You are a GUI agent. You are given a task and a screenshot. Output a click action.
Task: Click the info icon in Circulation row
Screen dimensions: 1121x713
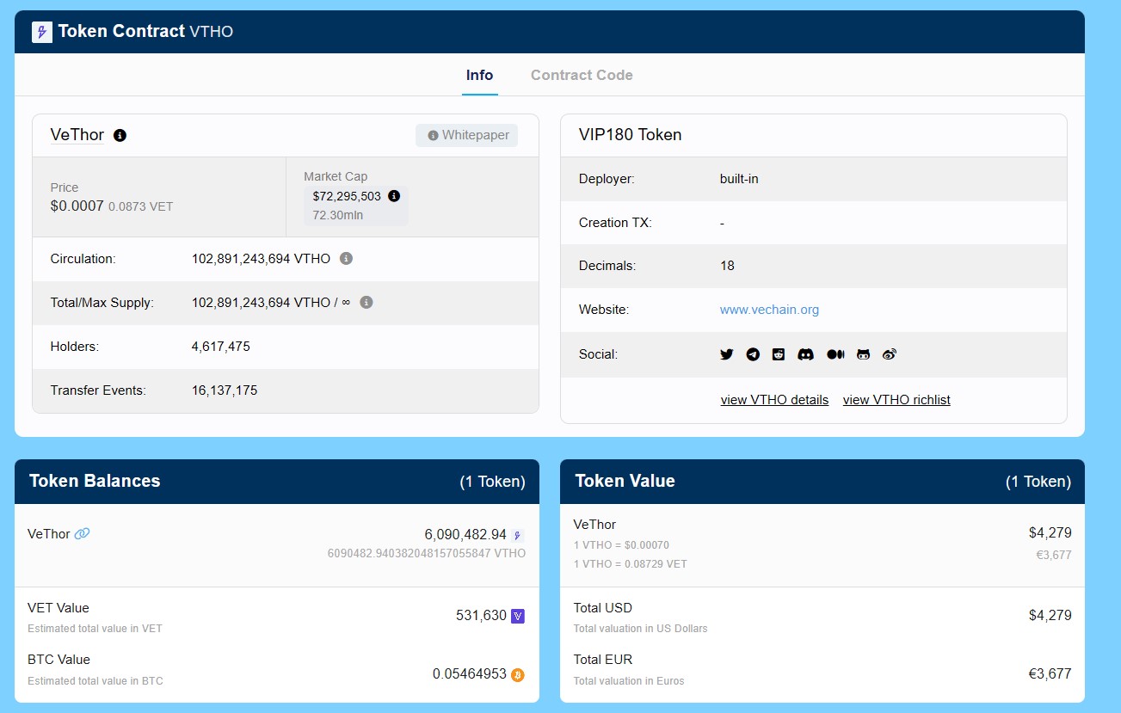(346, 258)
